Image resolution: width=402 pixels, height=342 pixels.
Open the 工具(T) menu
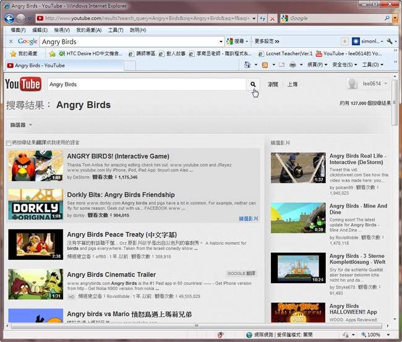(x=116, y=30)
